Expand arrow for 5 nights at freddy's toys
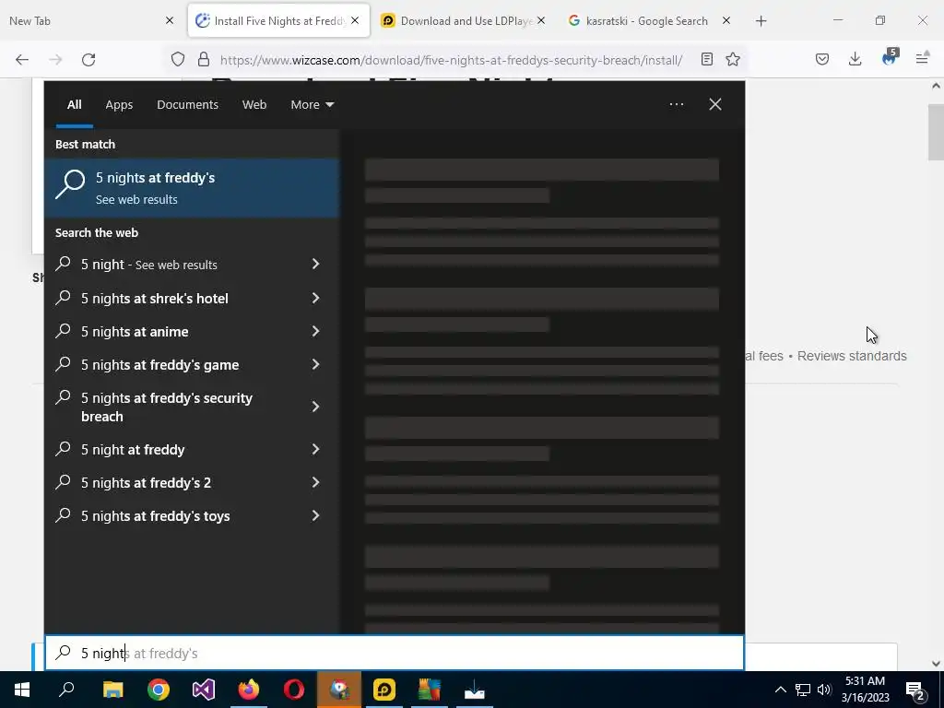The image size is (944, 708). 315,515
